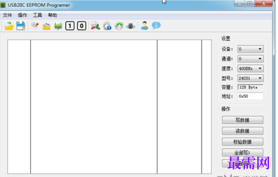Click the fill all with 0 icon

coord(82,26)
